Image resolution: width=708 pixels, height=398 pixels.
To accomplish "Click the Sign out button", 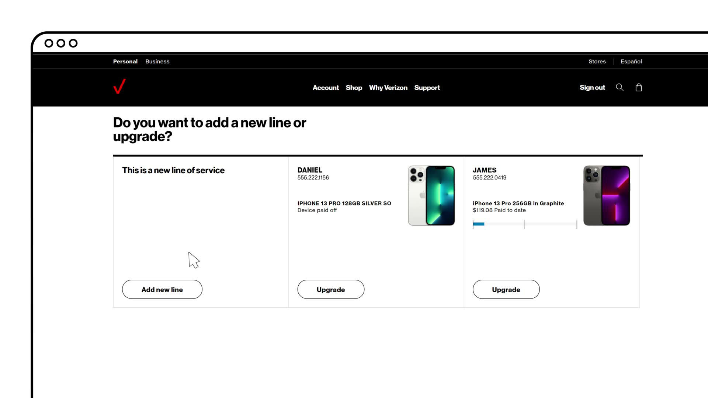I will [592, 87].
